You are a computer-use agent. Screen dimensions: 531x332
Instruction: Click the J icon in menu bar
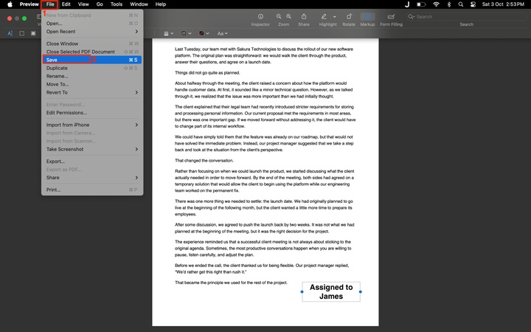coord(407,4)
